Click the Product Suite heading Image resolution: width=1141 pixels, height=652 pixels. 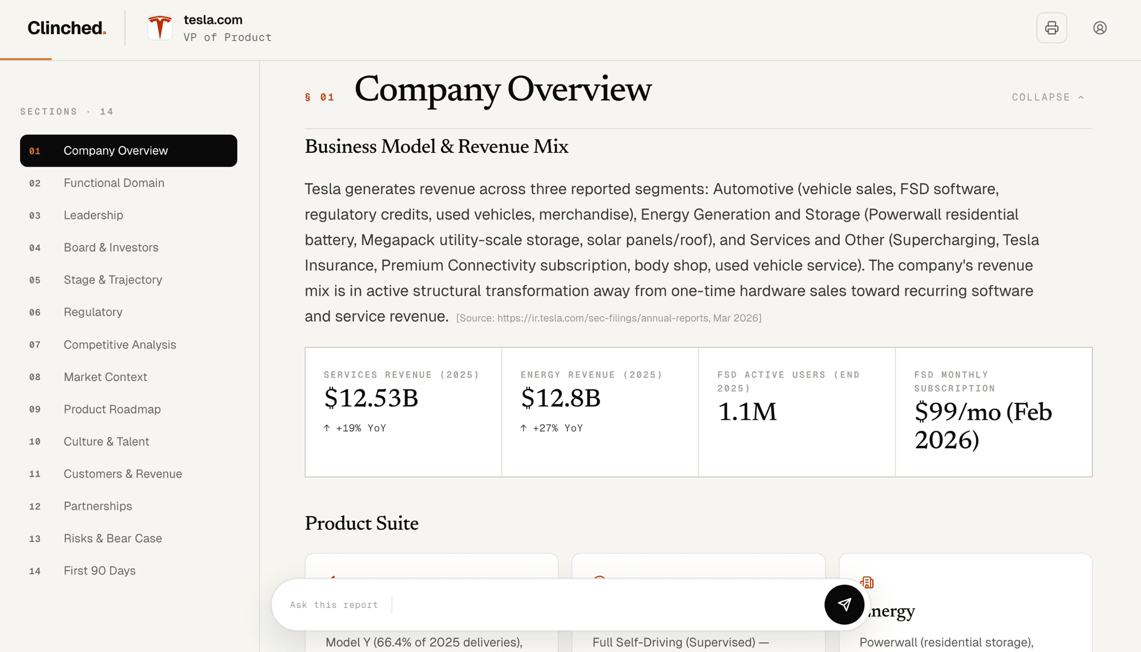pyautogui.click(x=362, y=524)
